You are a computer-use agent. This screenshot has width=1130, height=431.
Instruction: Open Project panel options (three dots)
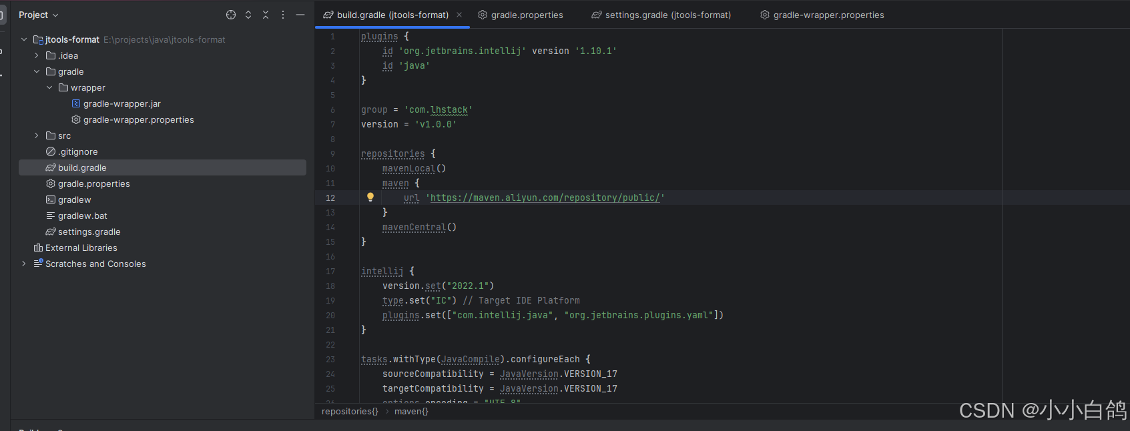[x=283, y=15]
